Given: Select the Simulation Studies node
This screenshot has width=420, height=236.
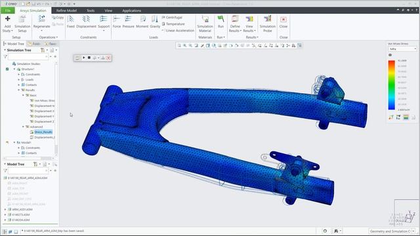Looking at the screenshot, I should coord(28,64).
